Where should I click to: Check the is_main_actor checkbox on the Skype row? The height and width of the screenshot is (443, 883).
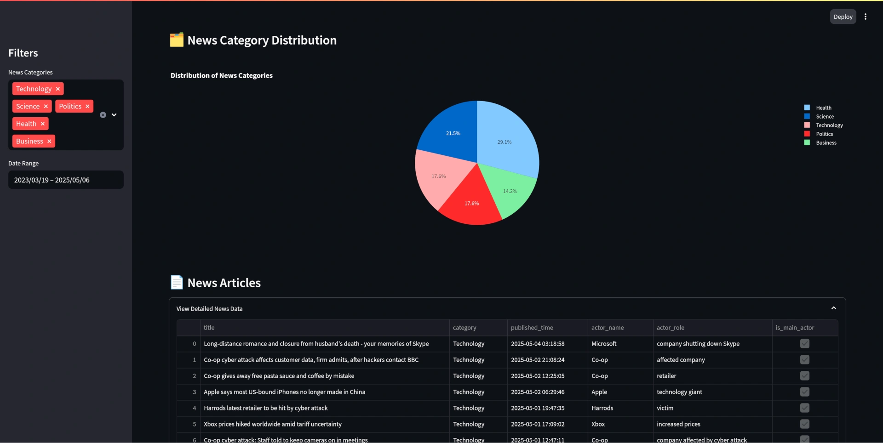pos(804,344)
